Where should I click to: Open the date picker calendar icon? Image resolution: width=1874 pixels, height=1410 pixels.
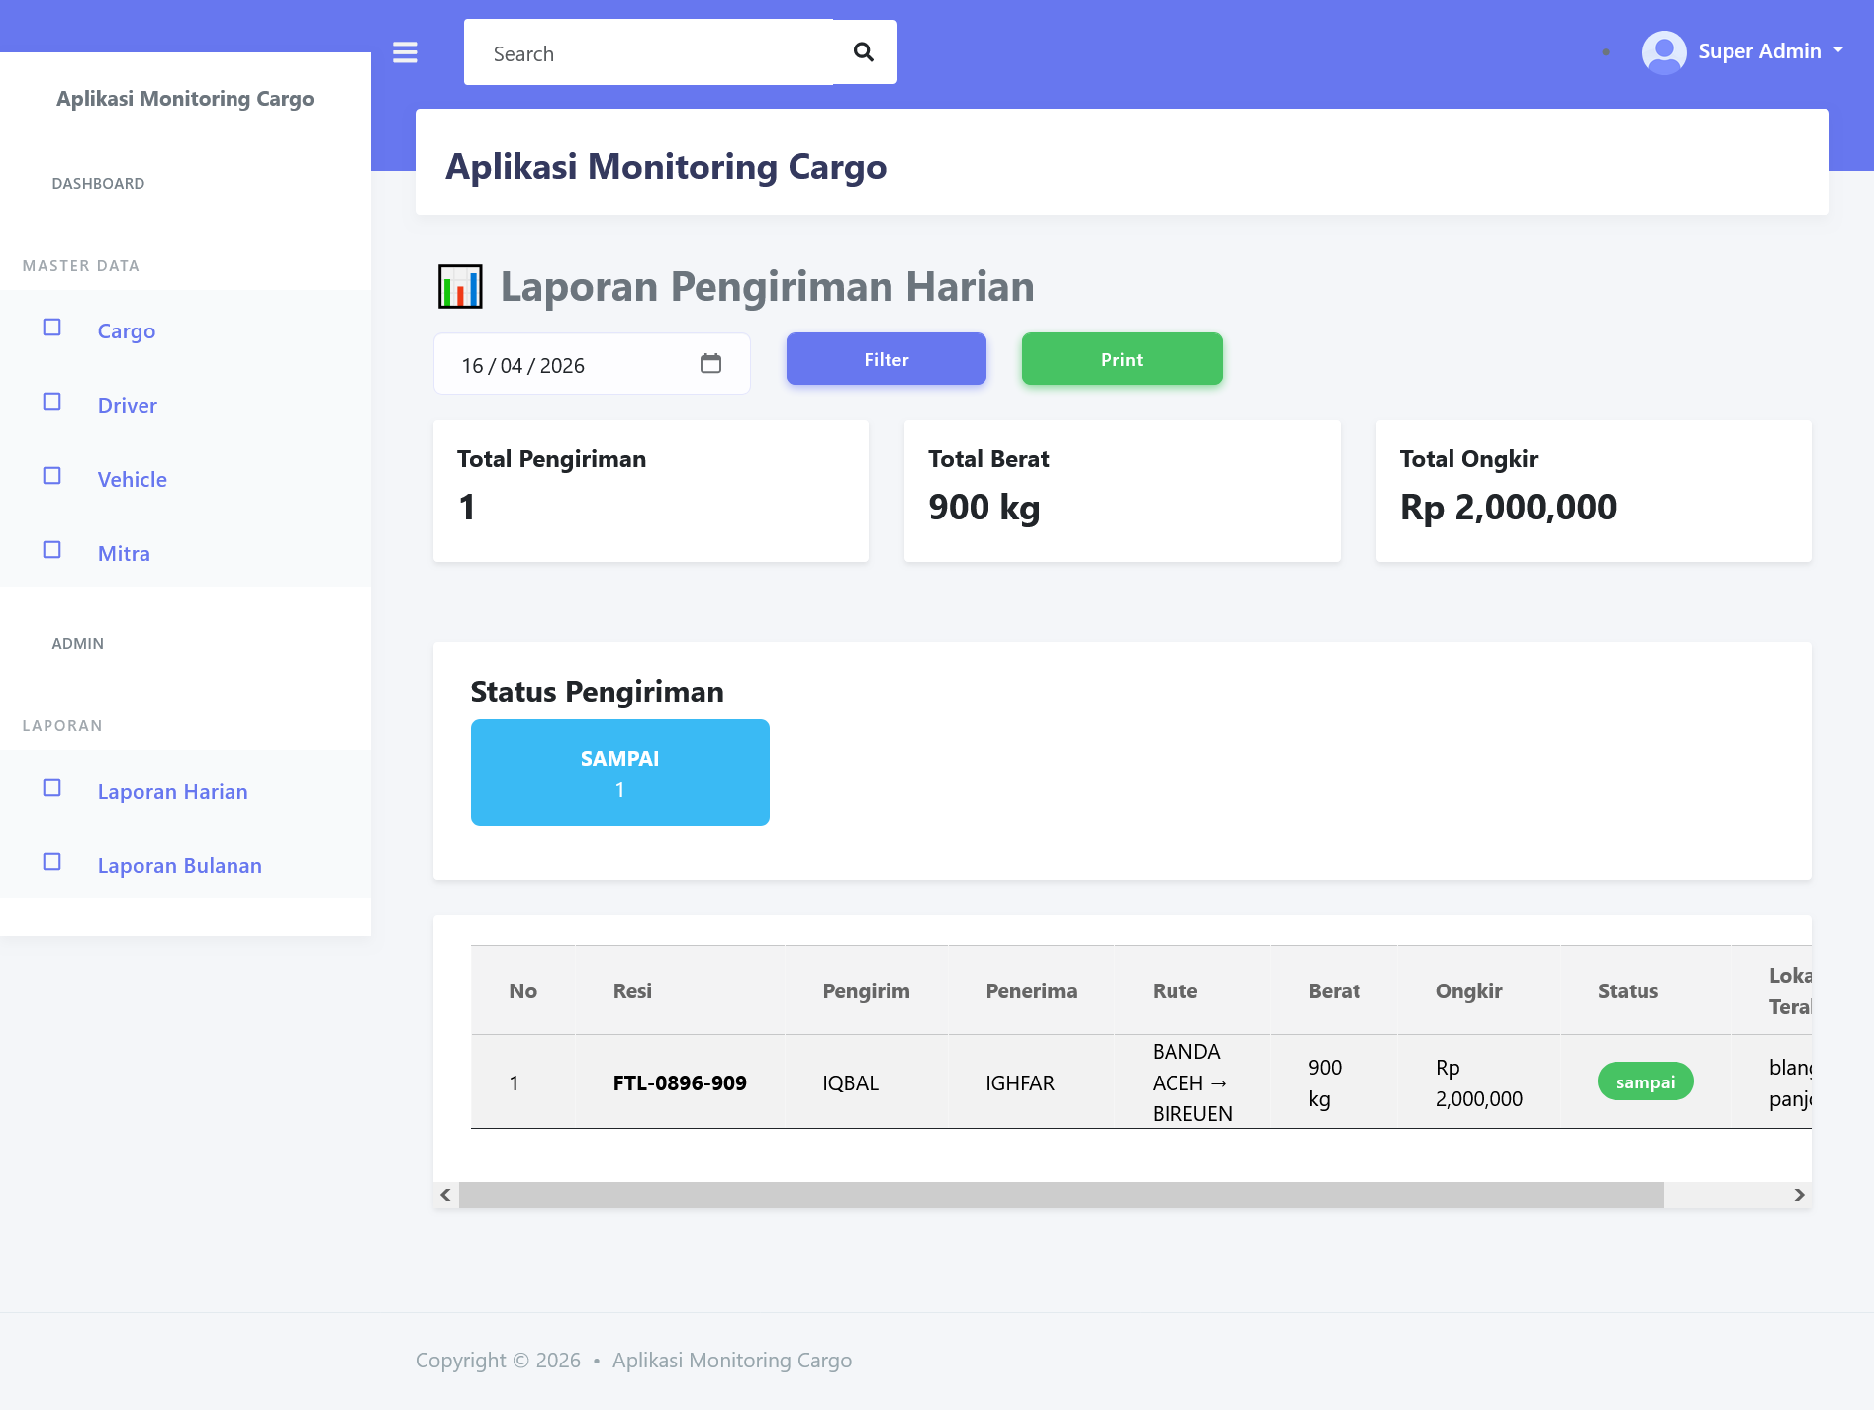click(x=710, y=364)
